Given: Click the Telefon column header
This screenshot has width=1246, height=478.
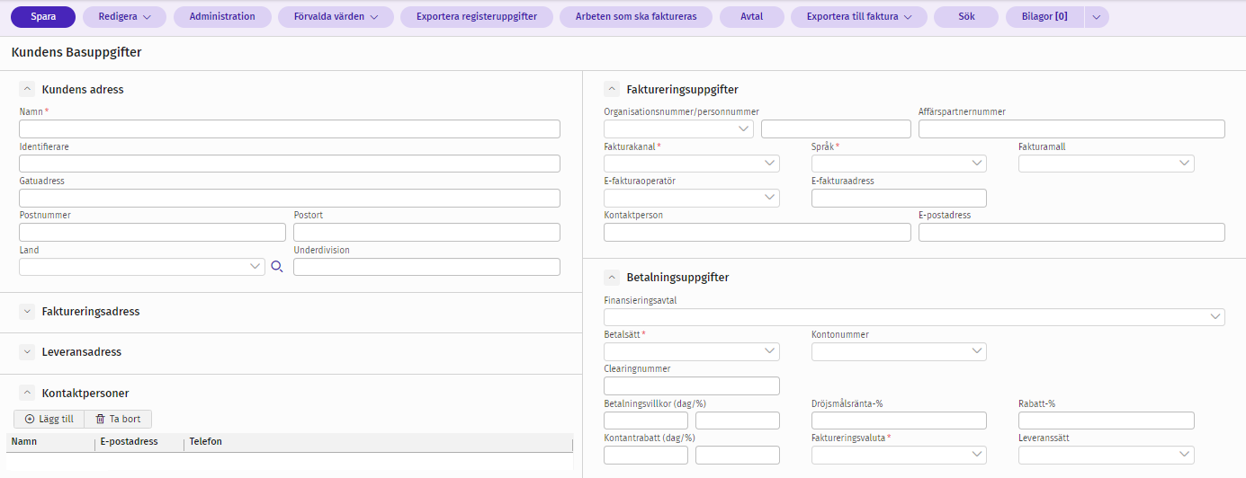Looking at the screenshot, I should pyautogui.click(x=378, y=442).
